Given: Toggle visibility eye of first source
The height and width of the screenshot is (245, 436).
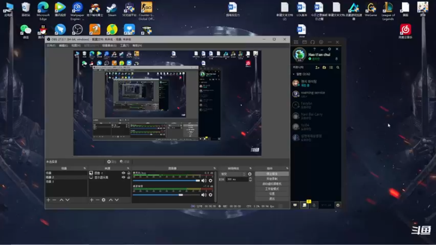Looking at the screenshot, I should tap(123, 173).
